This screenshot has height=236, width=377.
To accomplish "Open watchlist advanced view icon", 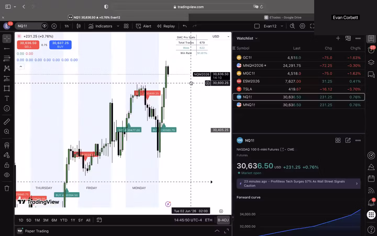I will point(348,38).
